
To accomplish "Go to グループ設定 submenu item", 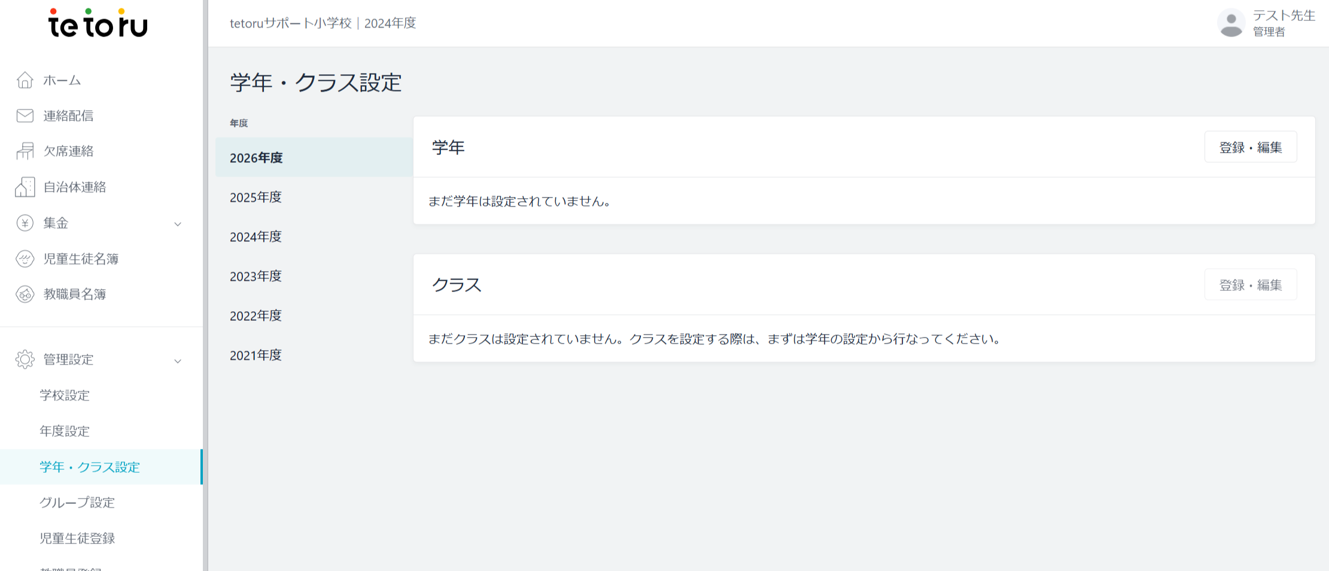I will (x=77, y=502).
